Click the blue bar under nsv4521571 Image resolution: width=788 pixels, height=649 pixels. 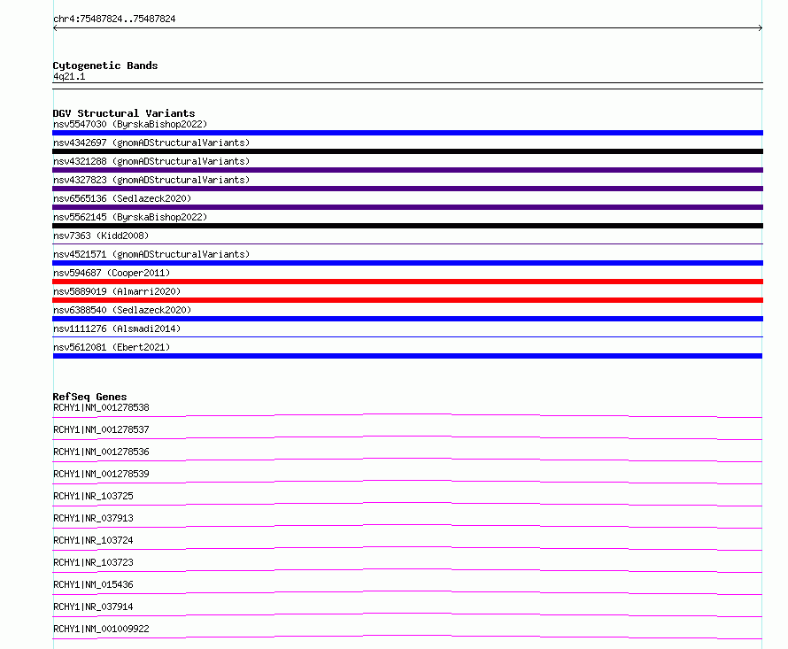tap(407, 263)
